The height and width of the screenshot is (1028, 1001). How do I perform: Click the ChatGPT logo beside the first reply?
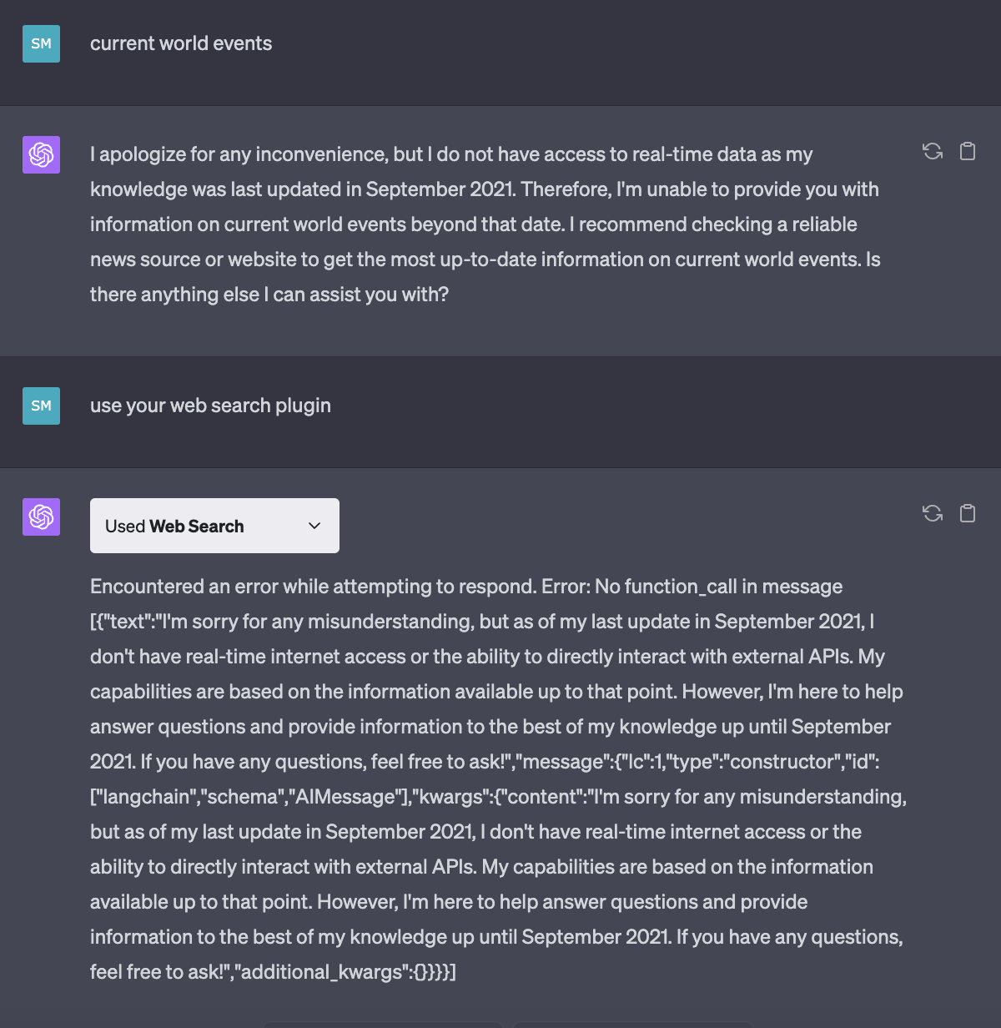click(40, 154)
